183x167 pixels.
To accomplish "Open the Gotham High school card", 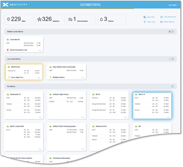I will click(x=67, y=105).
